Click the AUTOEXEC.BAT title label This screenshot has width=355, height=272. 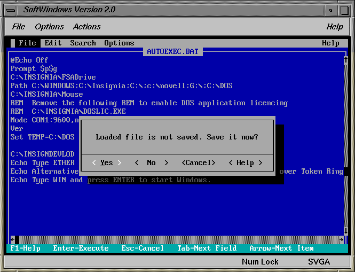coord(173,51)
